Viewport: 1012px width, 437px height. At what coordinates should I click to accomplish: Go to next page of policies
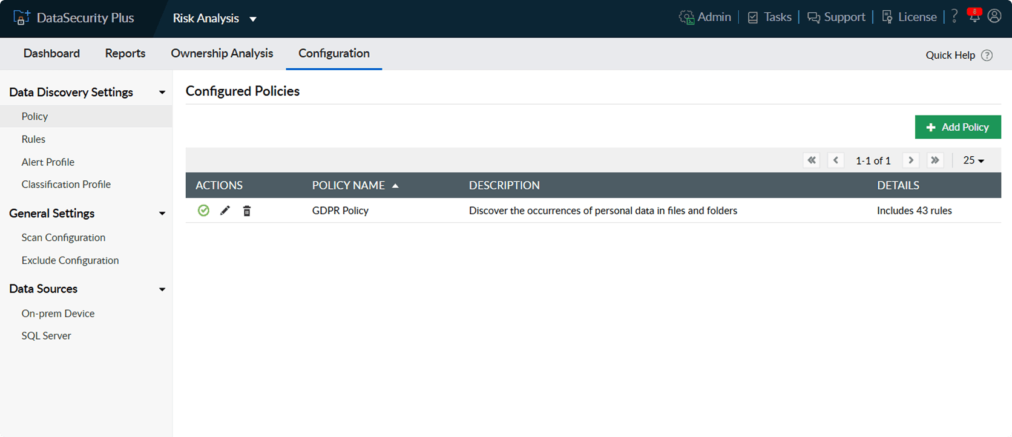coord(911,160)
